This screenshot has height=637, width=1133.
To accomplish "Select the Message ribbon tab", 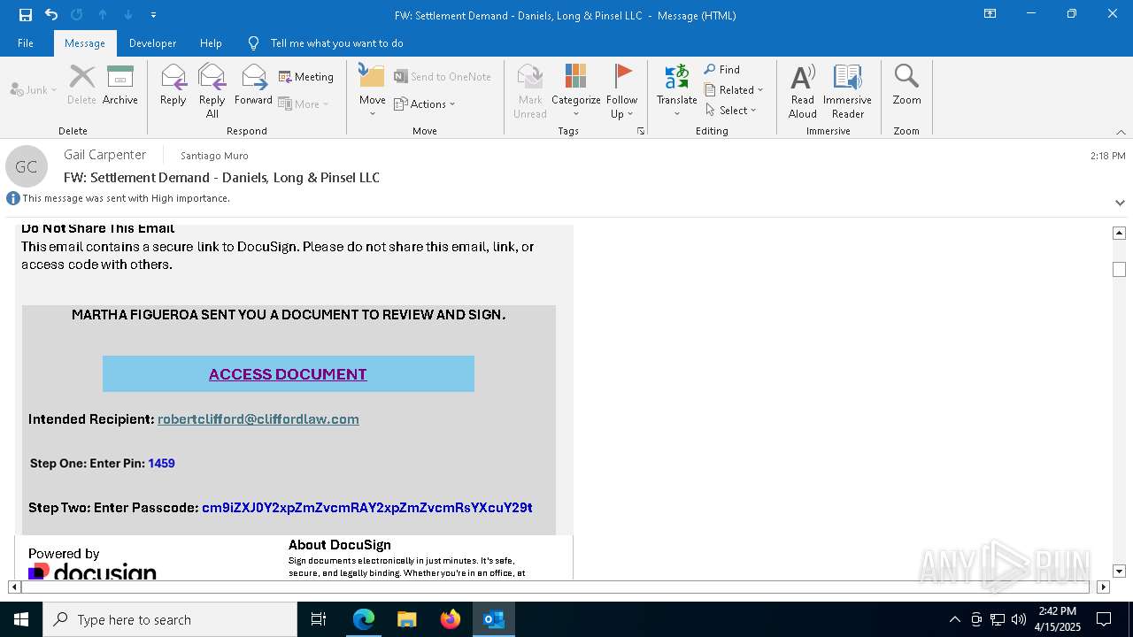I will (x=85, y=43).
